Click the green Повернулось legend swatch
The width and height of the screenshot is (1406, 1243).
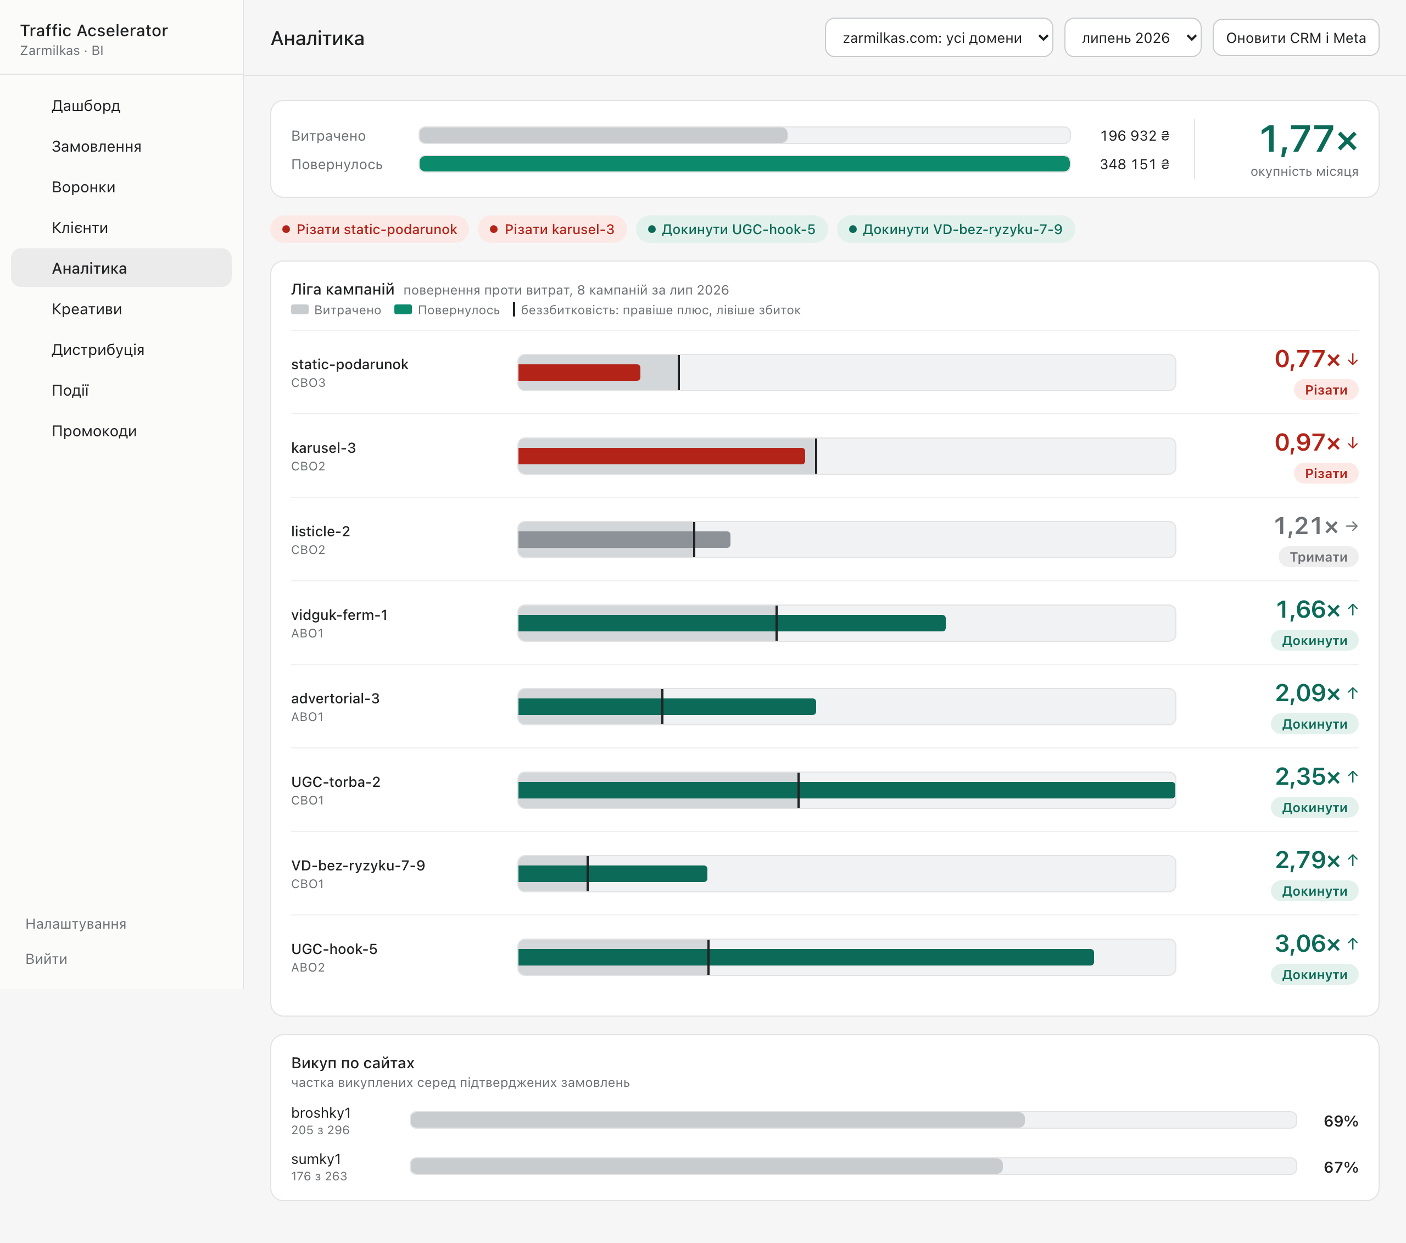(x=403, y=310)
